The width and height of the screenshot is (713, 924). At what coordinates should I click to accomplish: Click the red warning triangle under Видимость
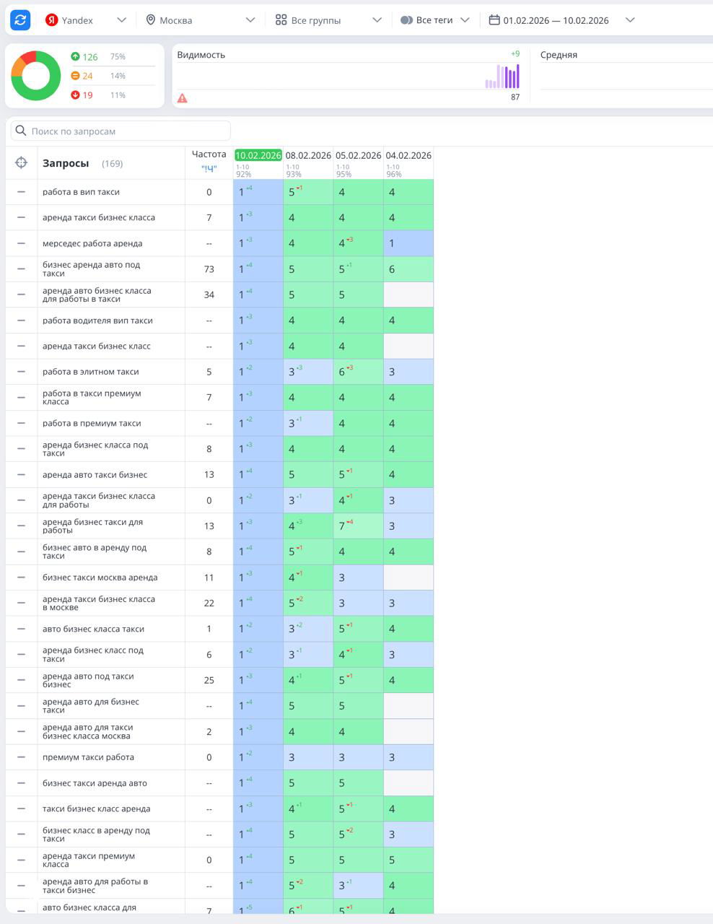183,98
